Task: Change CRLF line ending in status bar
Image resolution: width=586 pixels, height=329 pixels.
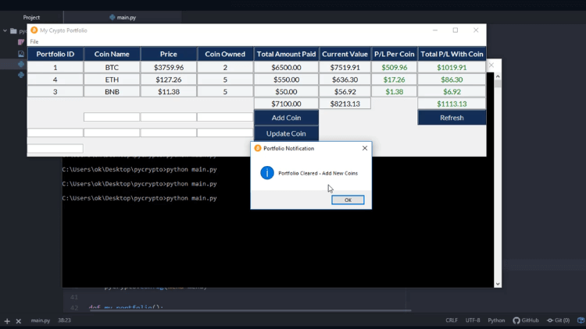Action: pyautogui.click(x=452, y=320)
